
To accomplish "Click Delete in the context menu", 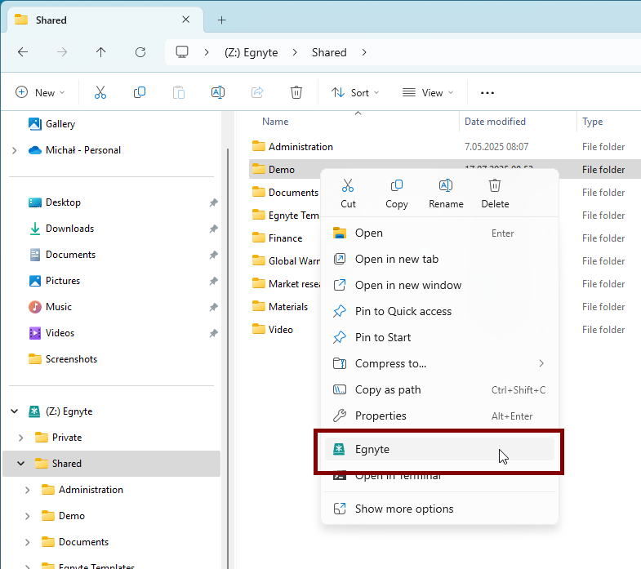I will 495,193.
